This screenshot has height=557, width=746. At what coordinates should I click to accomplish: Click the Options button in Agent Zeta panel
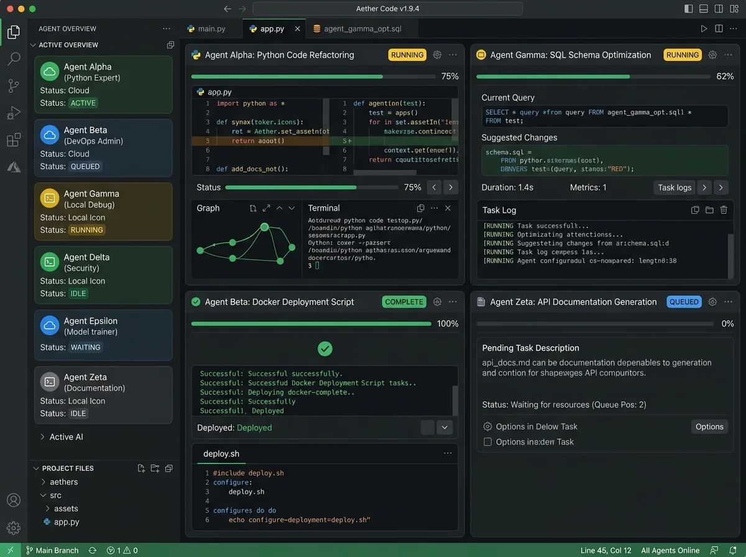pyautogui.click(x=709, y=426)
